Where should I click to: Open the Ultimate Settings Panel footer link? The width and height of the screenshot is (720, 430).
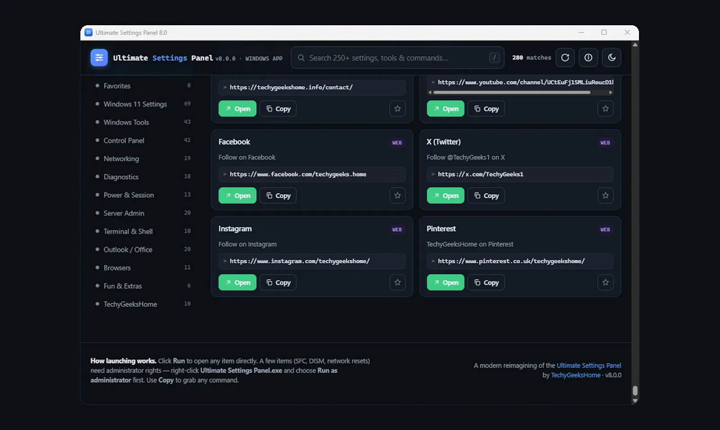pyautogui.click(x=589, y=366)
